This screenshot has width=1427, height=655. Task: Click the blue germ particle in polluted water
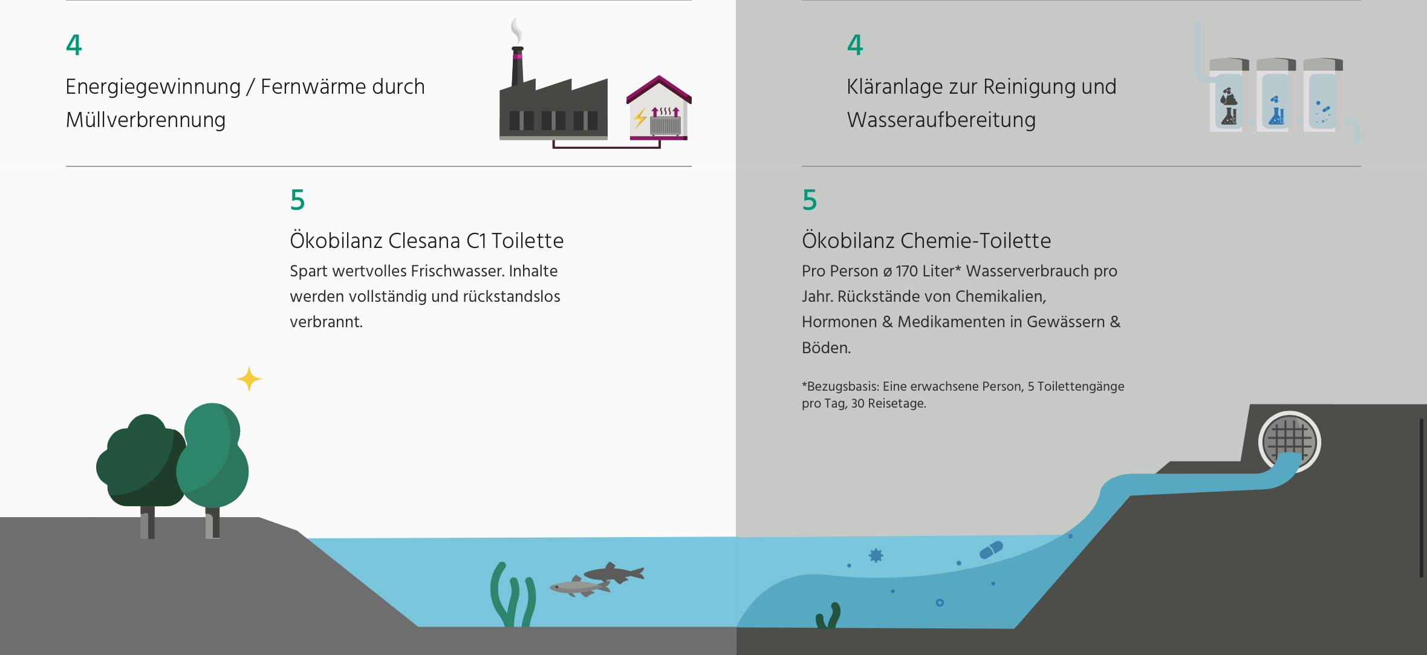pos(876,555)
